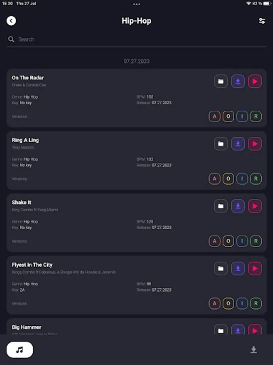Select version R for Flyest In The City
This screenshot has width=273, height=365.
click(256, 303)
